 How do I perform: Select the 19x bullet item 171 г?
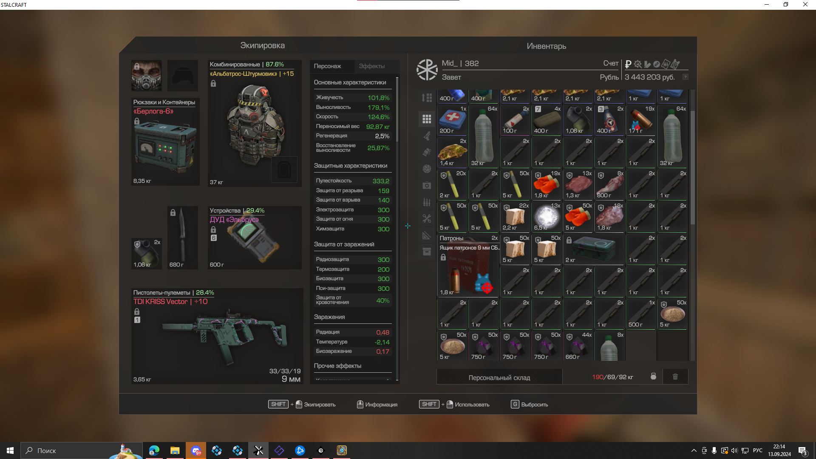(641, 120)
